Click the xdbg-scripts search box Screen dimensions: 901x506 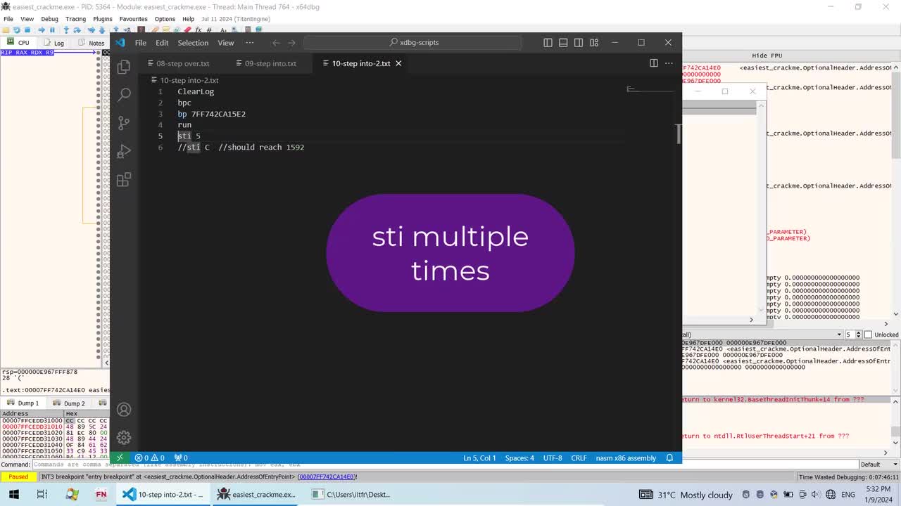tap(413, 42)
